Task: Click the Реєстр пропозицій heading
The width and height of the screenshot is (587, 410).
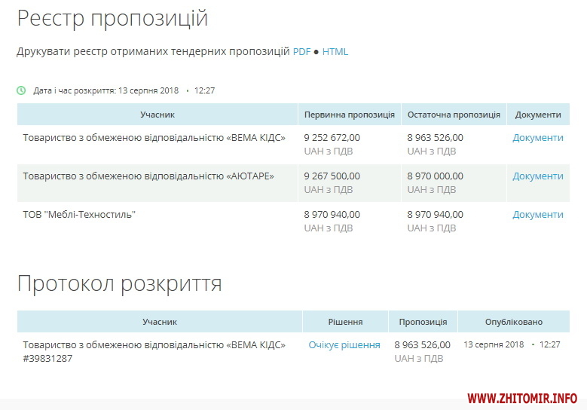Action: pyautogui.click(x=112, y=19)
